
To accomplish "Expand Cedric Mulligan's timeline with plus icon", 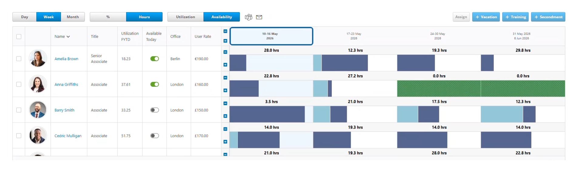I will coord(225,142).
